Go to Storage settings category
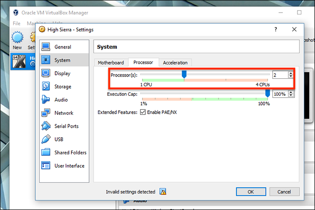The height and width of the screenshot is (210, 315). [x=64, y=87]
